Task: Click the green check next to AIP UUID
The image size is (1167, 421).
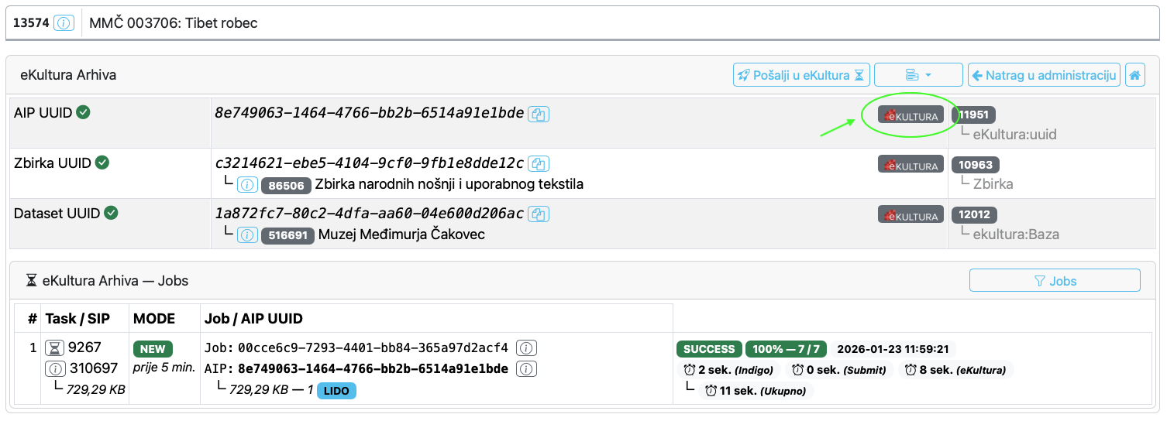Action: [x=84, y=113]
